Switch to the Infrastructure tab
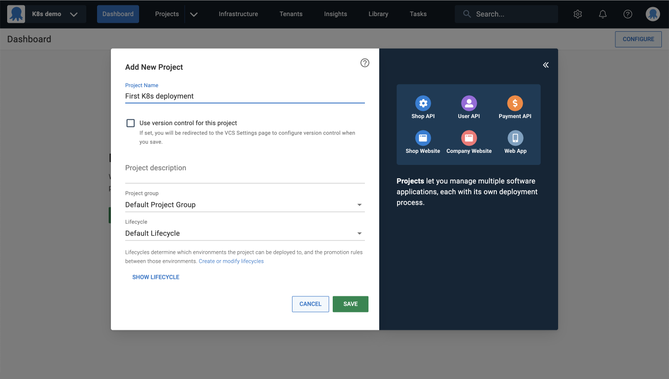This screenshot has height=379, width=669. click(238, 14)
